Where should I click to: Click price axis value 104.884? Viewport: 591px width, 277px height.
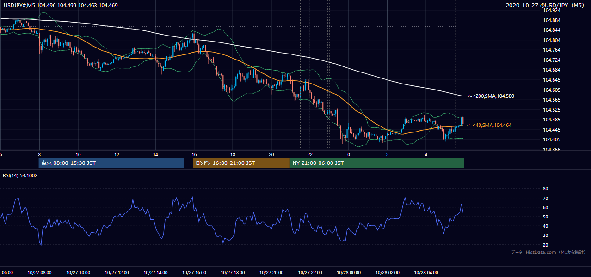(x=551, y=20)
